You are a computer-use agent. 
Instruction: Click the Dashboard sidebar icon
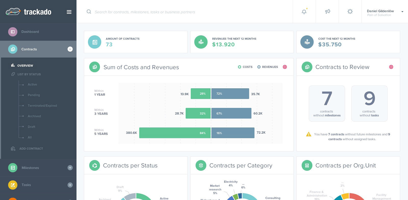13,32
